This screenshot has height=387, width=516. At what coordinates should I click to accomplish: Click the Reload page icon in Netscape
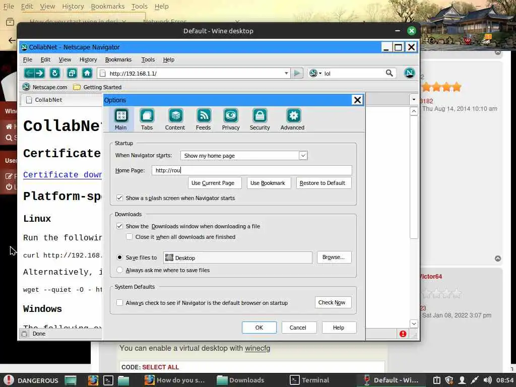click(54, 73)
